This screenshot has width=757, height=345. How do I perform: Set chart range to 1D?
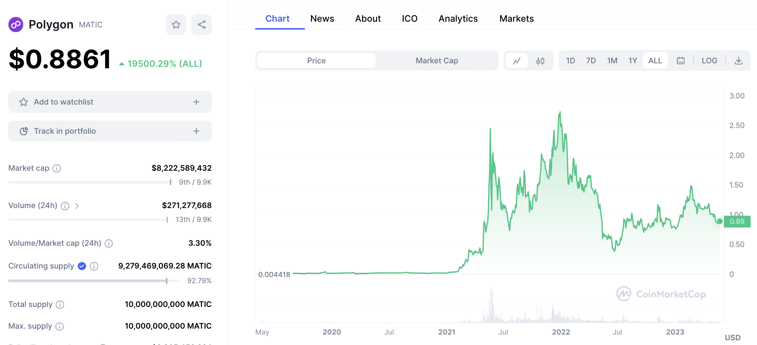(x=570, y=61)
